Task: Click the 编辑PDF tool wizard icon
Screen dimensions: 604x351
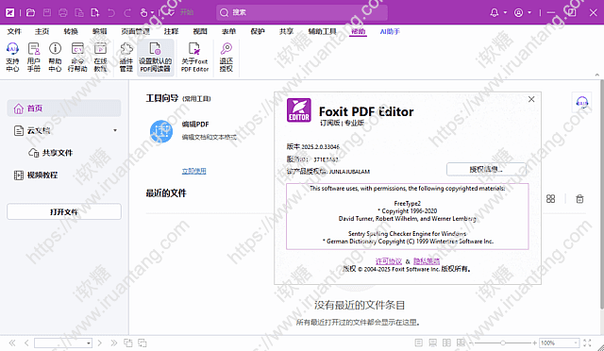Action: pos(161,131)
